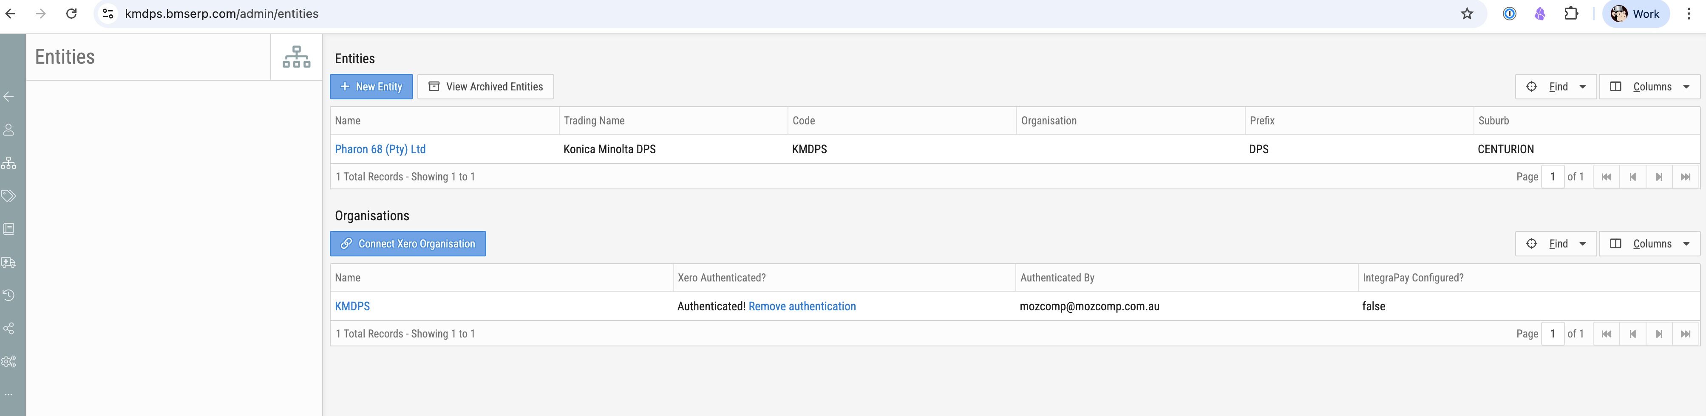The image size is (1706, 416).
Task: Expand the Find dropdown in Entities section
Action: click(x=1556, y=87)
